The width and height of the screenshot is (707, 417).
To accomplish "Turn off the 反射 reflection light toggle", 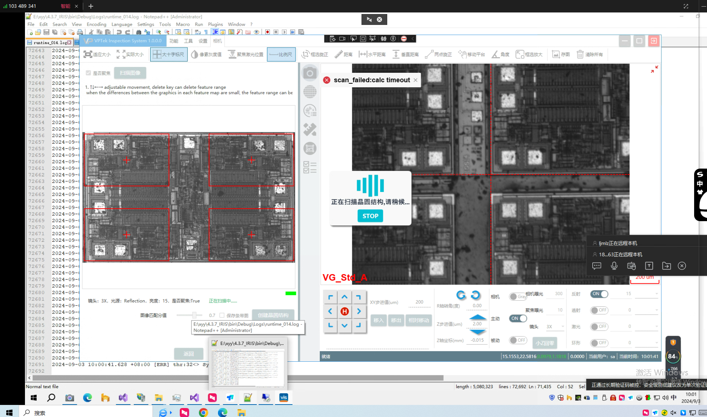I will (x=599, y=294).
